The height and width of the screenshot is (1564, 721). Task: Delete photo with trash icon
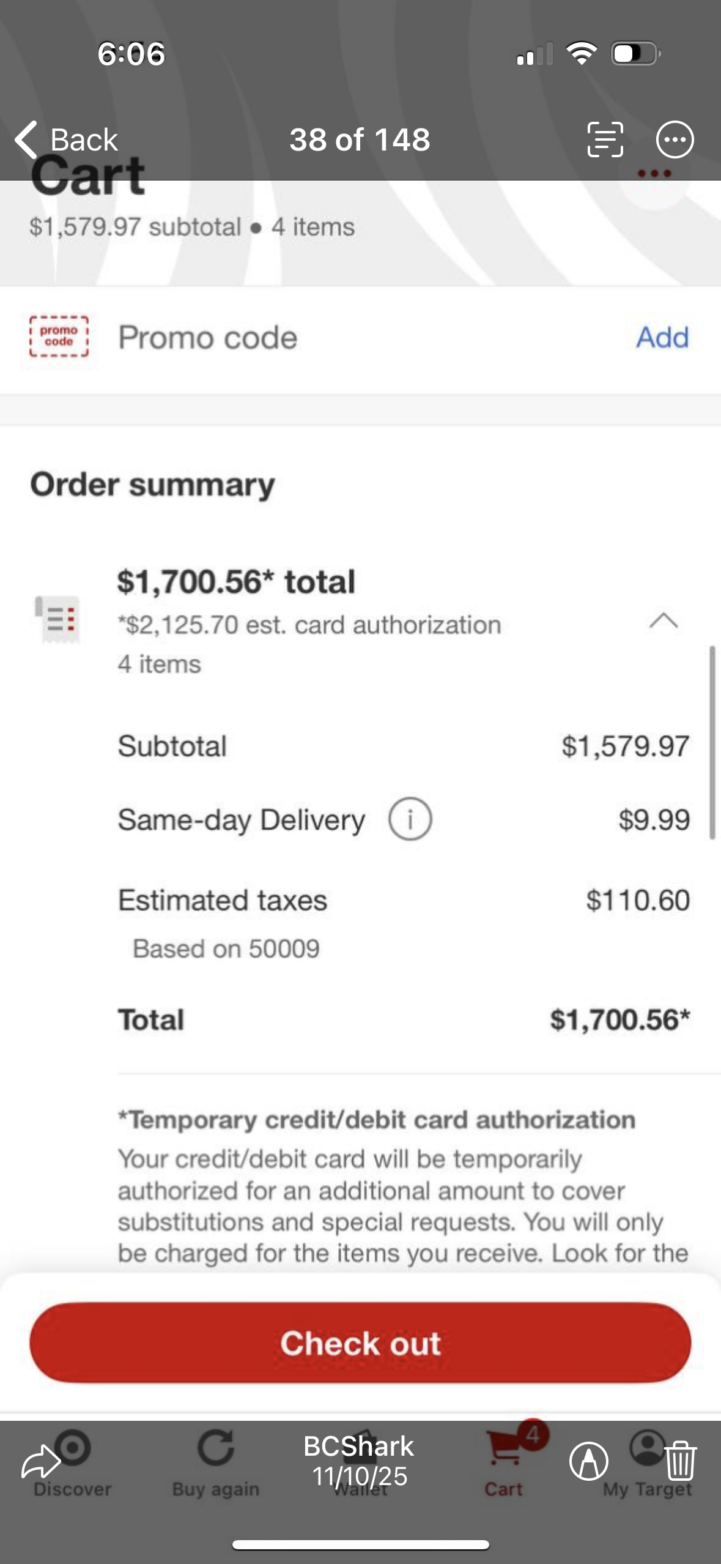(x=680, y=1461)
